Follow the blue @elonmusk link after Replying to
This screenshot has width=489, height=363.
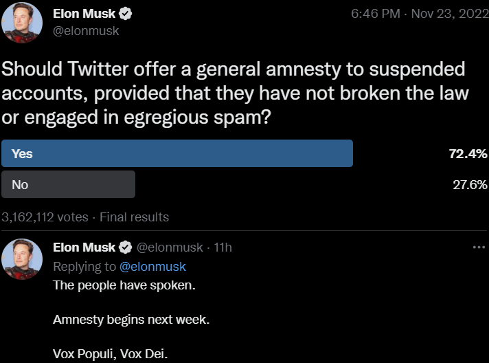click(152, 267)
